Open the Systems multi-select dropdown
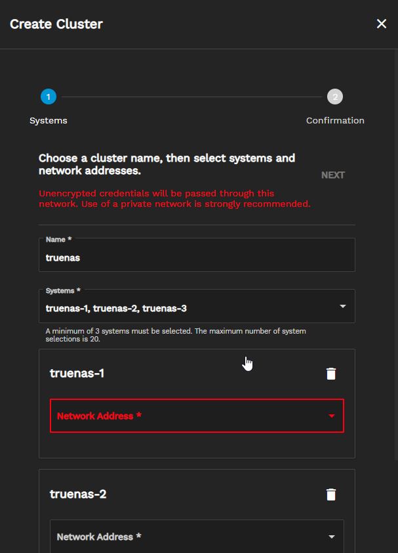Image resolution: width=398 pixels, height=553 pixels. [x=197, y=306]
